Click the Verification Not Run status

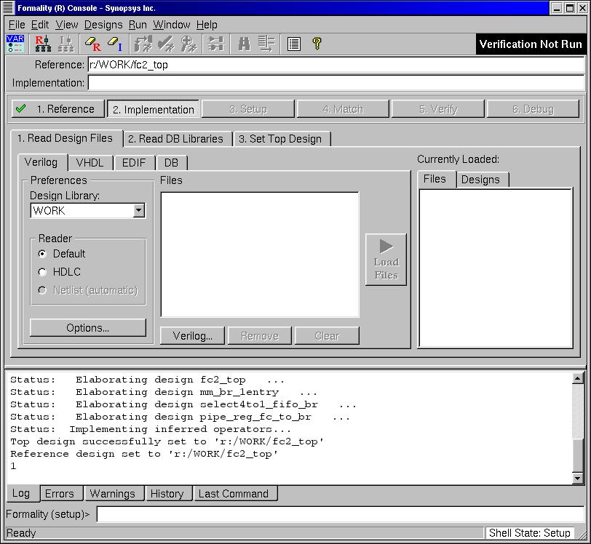(531, 44)
